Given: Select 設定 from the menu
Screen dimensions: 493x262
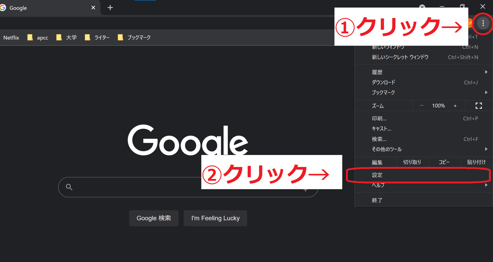Looking at the screenshot, I should pos(377,175).
